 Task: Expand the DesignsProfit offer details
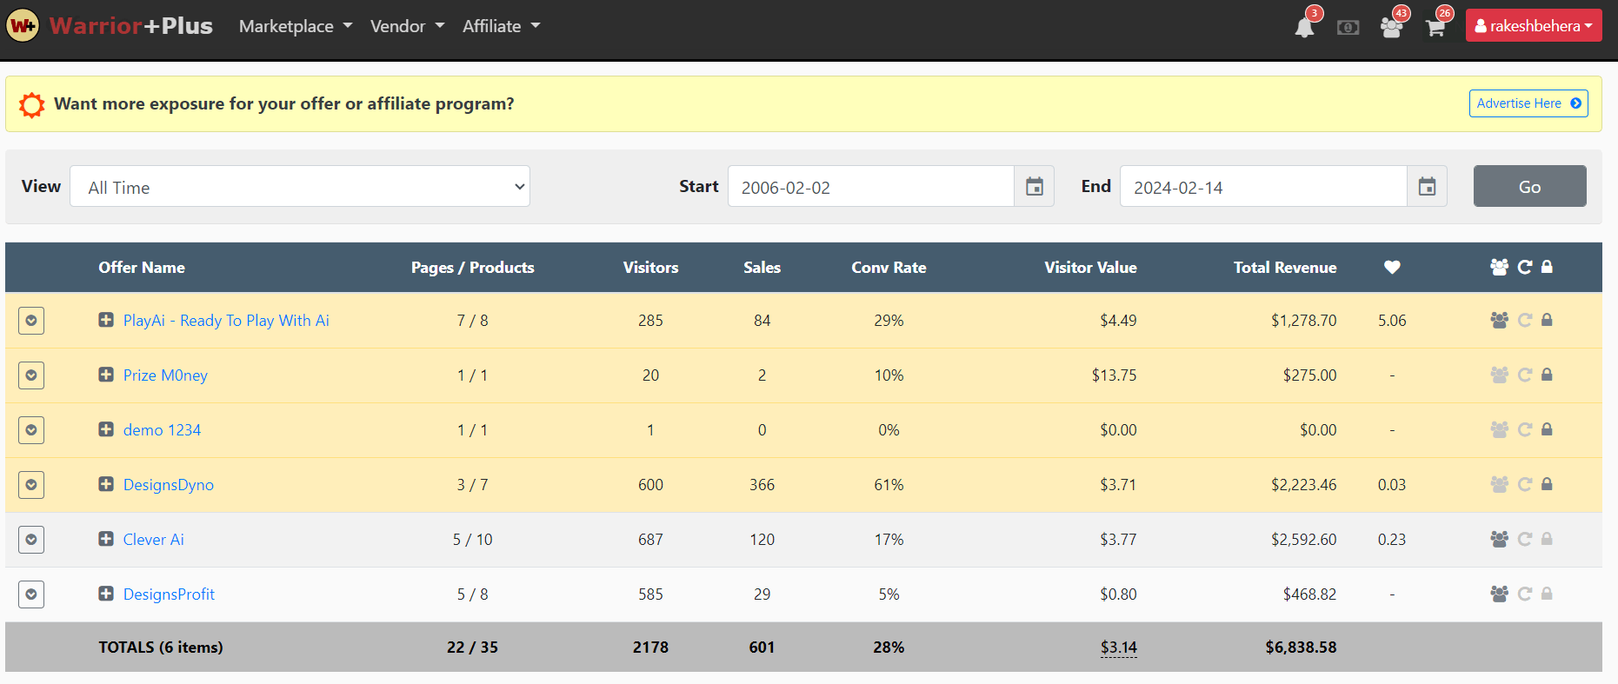pos(106,594)
